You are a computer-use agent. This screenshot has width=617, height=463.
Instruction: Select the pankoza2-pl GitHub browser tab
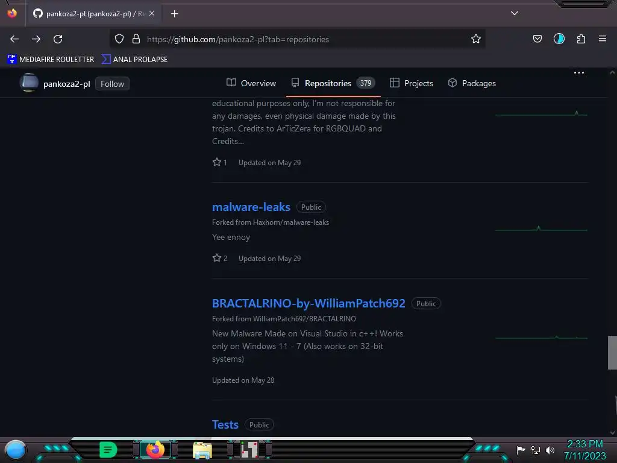coord(93,14)
